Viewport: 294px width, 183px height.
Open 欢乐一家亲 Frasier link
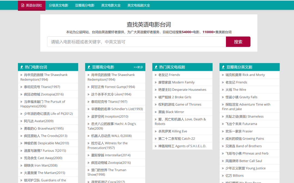click(x=239, y=131)
